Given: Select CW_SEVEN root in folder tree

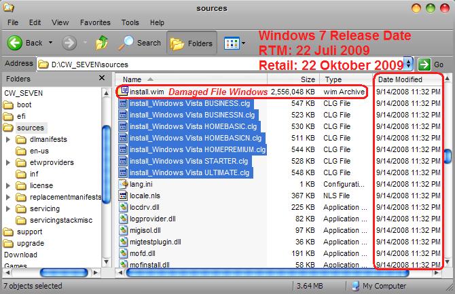Looking at the screenshot, I should (x=24, y=93).
